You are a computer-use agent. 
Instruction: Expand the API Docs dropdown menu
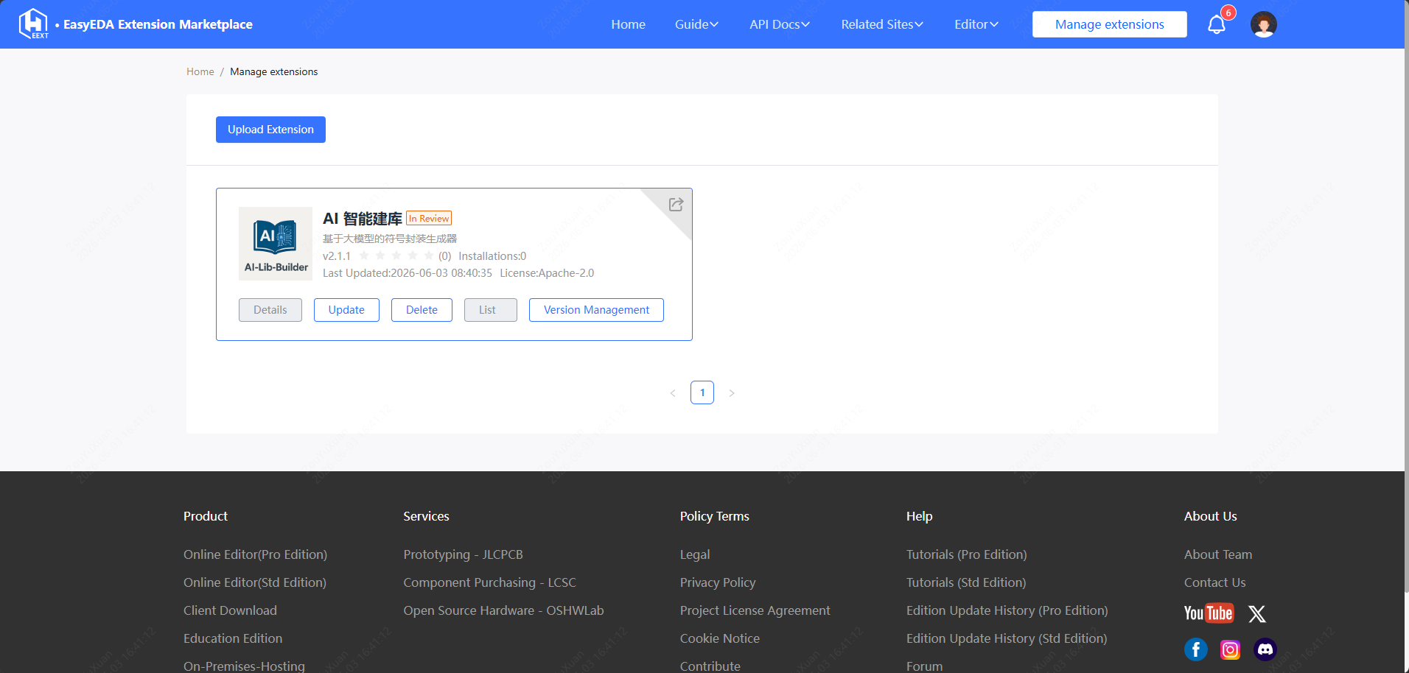click(780, 24)
